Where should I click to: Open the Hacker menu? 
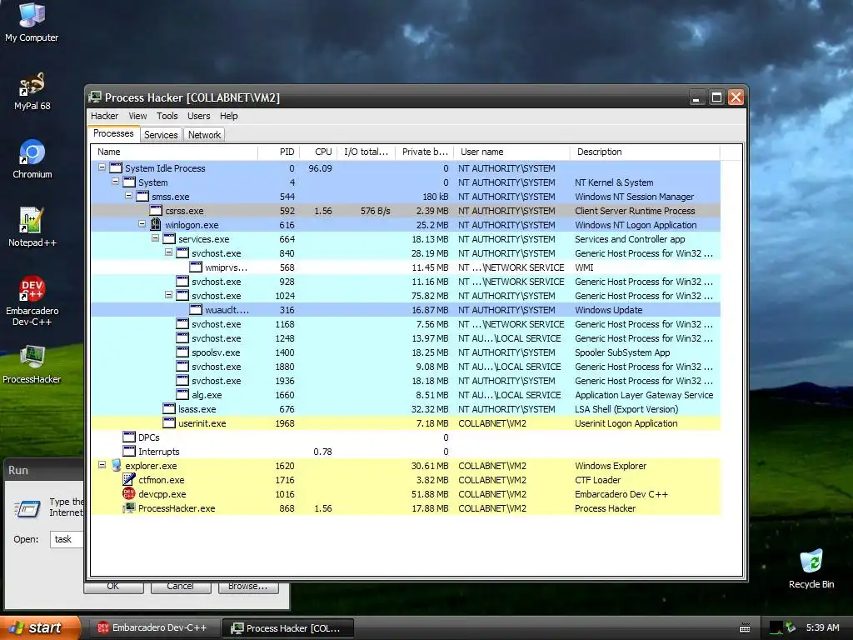click(x=104, y=116)
